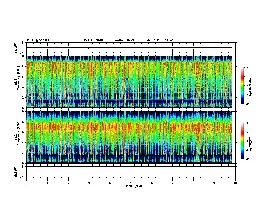Screen dimensions: 265x205
Task: Click the '-6' label on ch.1 colorbar
Action: pos(247,67)
